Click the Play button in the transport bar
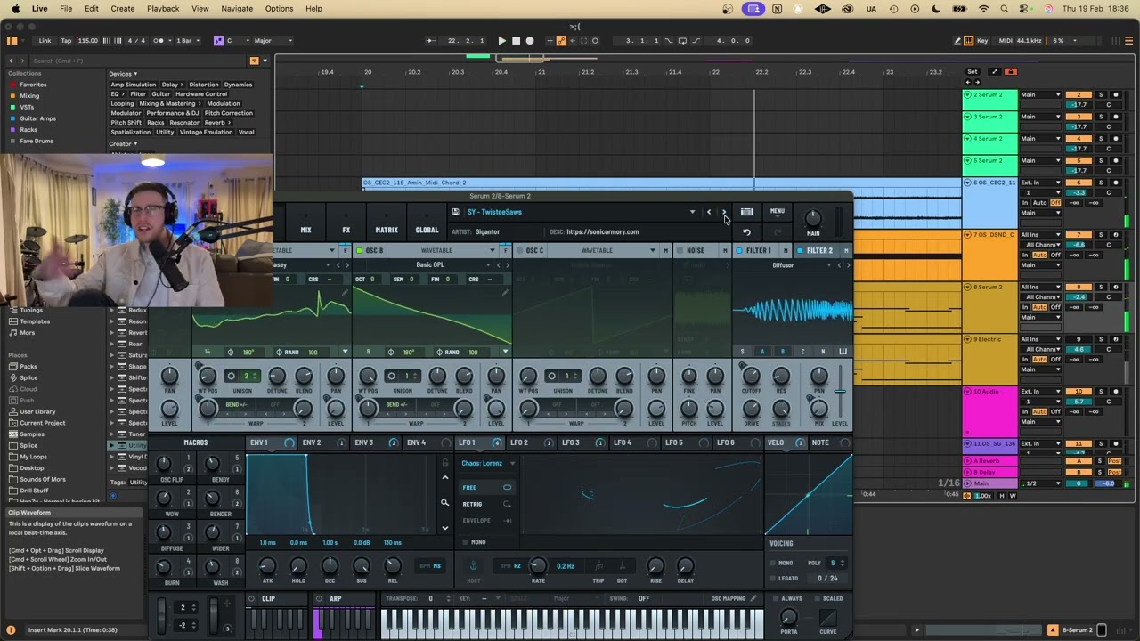1140x641 pixels. click(502, 40)
